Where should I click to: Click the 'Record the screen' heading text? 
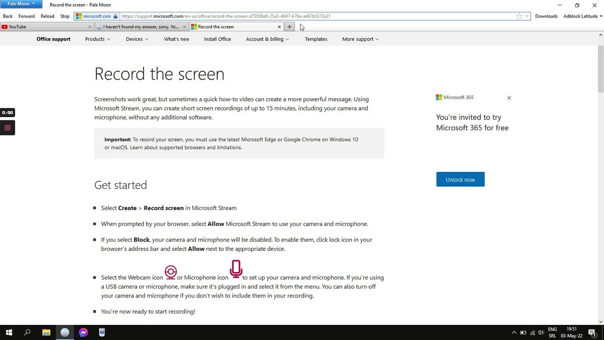tap(159, 74)
